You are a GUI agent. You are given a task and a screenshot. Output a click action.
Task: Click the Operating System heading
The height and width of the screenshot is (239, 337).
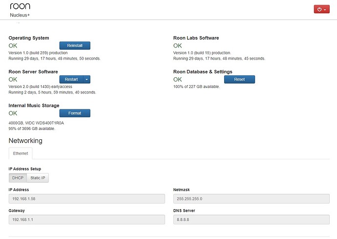tap(29, 38)
